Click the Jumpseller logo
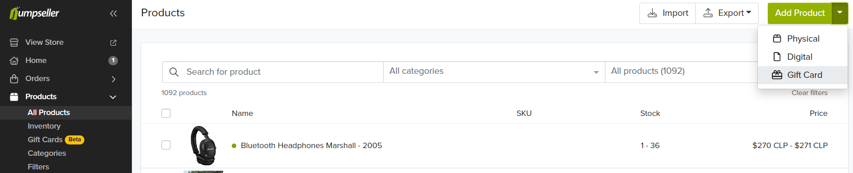This screenshot has height=173, width=853. (x=34, y=13)
